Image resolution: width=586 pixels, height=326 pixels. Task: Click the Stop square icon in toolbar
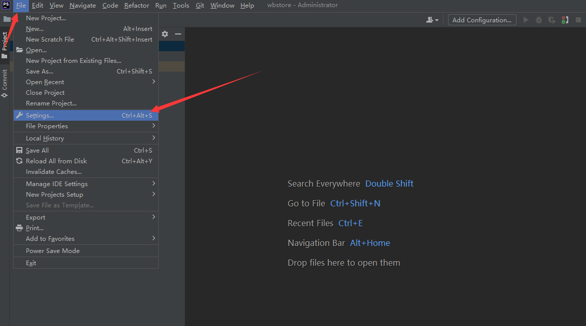pos(578,20)
